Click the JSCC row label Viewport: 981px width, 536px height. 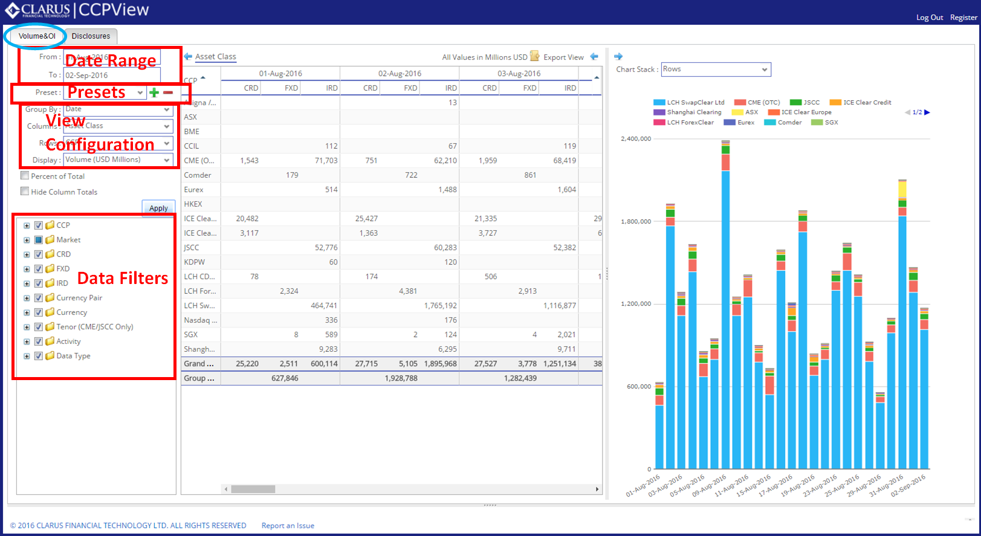point(191,248)
